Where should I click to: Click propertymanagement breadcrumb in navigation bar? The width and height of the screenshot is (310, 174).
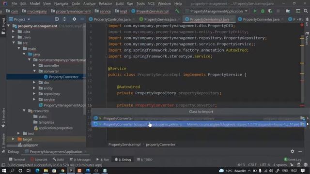(73, 11)
